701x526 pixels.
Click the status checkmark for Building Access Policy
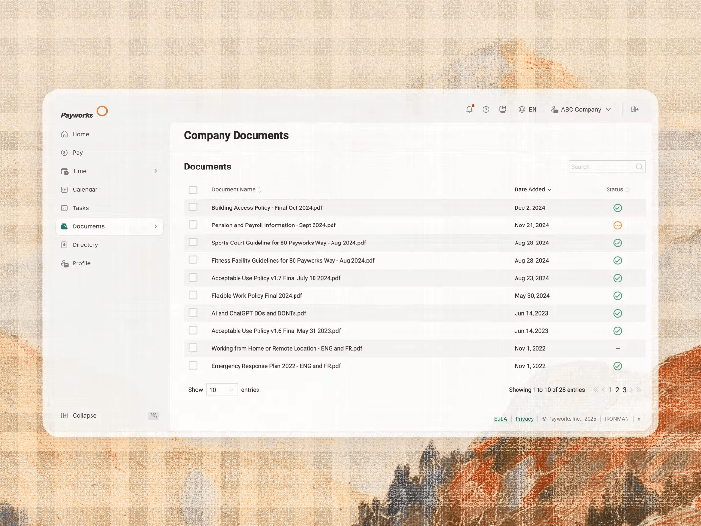pyautogui.click(x=618, y=208)
